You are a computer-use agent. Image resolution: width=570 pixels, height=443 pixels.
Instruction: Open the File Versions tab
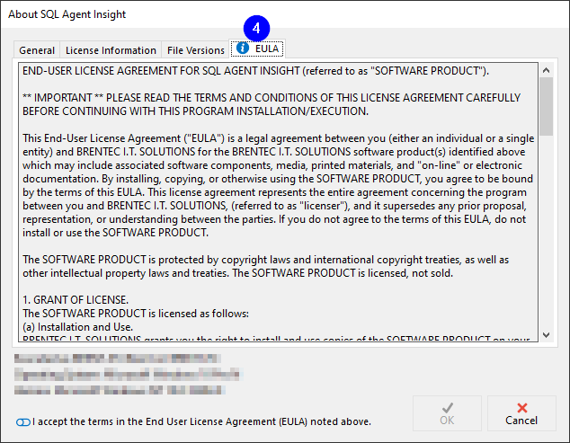tap(196, 49)
